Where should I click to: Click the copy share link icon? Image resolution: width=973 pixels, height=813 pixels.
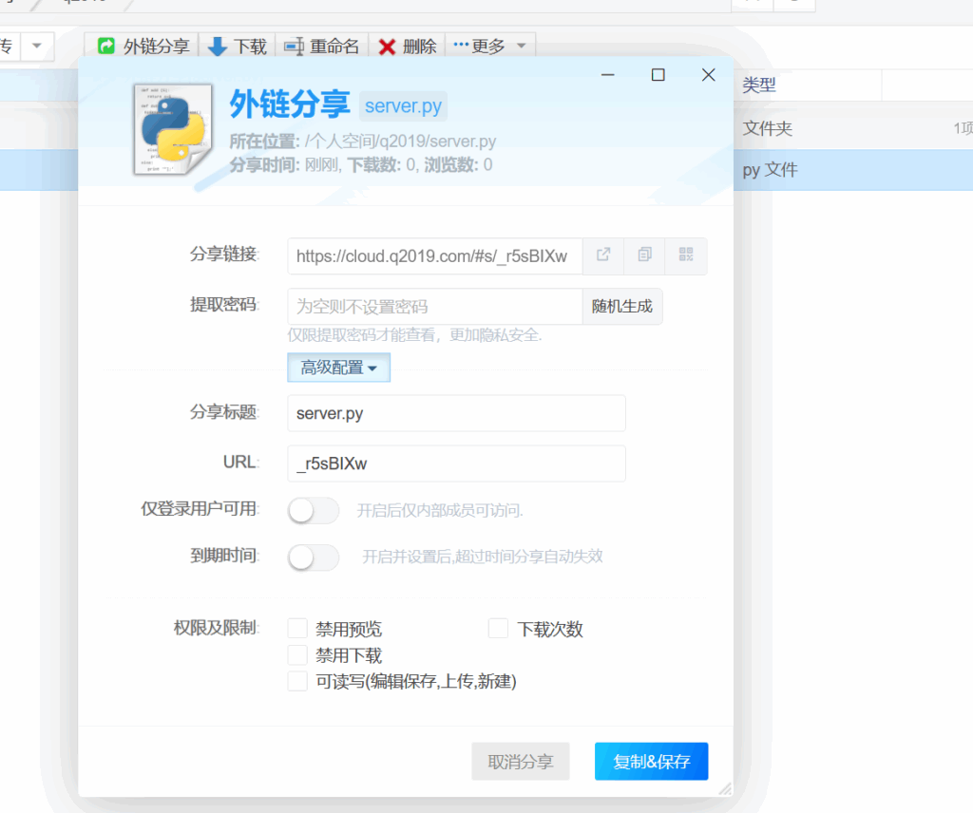coord(645,255)
